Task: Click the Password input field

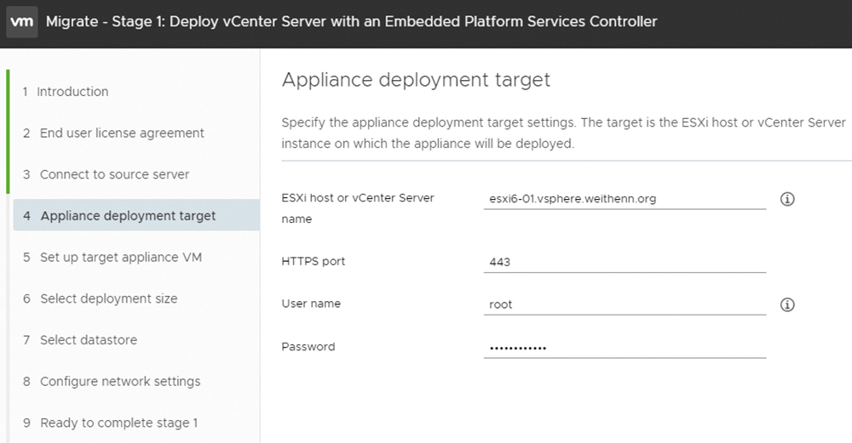Action: [x=625, y=348]
